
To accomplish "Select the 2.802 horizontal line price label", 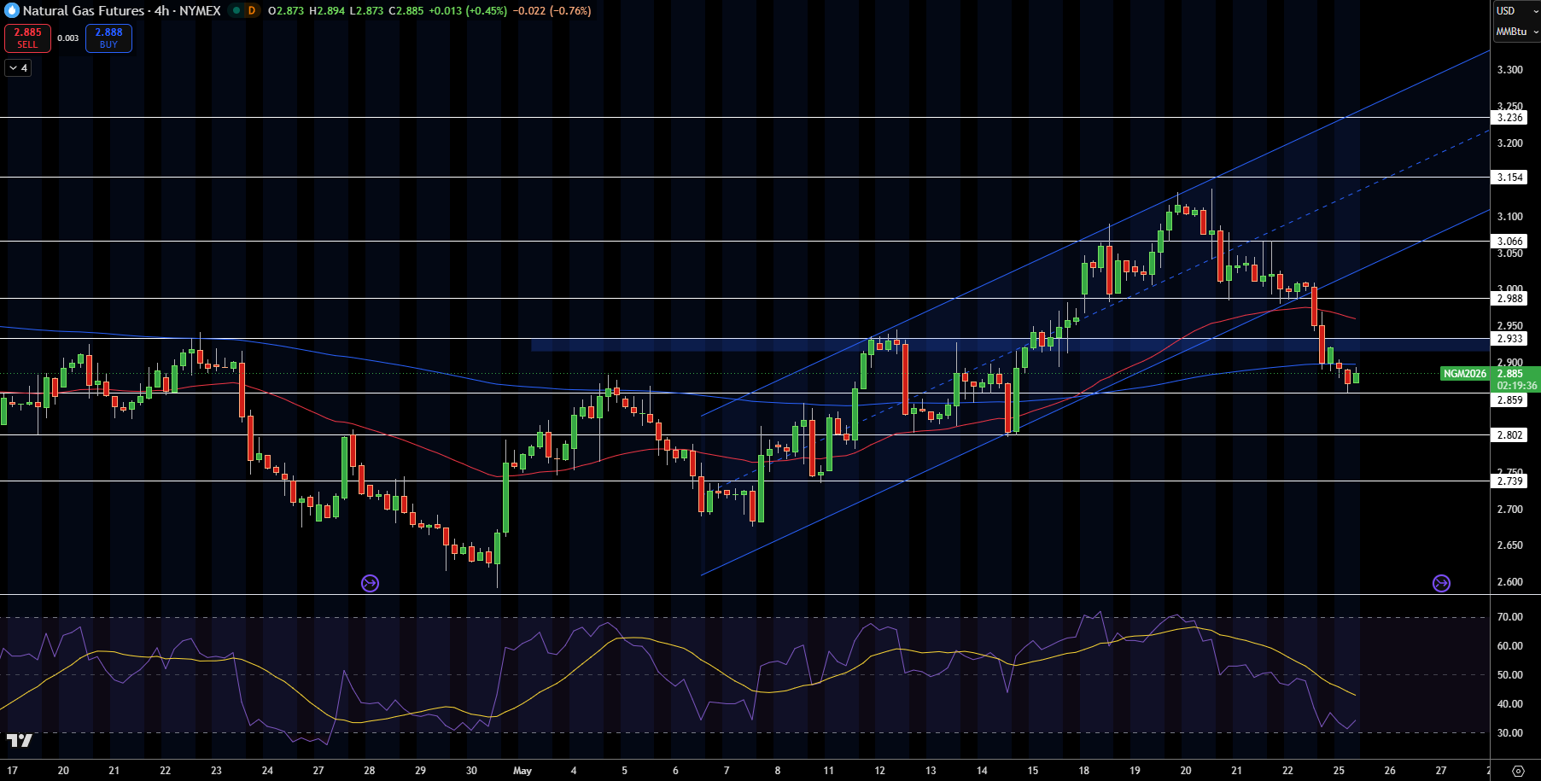I will [1509, 435].
